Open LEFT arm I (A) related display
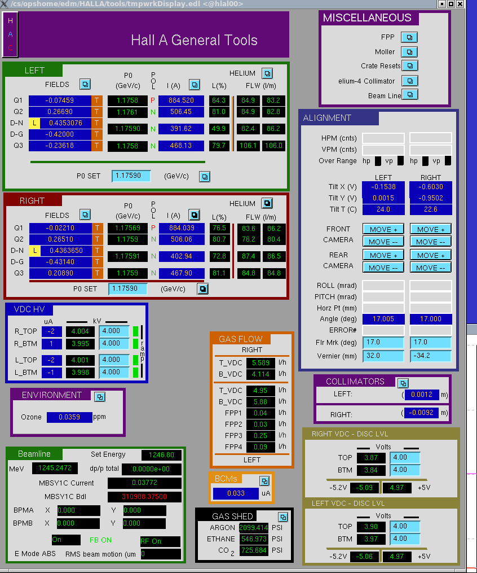Screen dimensions: 477x573 (x=195, y=85)
